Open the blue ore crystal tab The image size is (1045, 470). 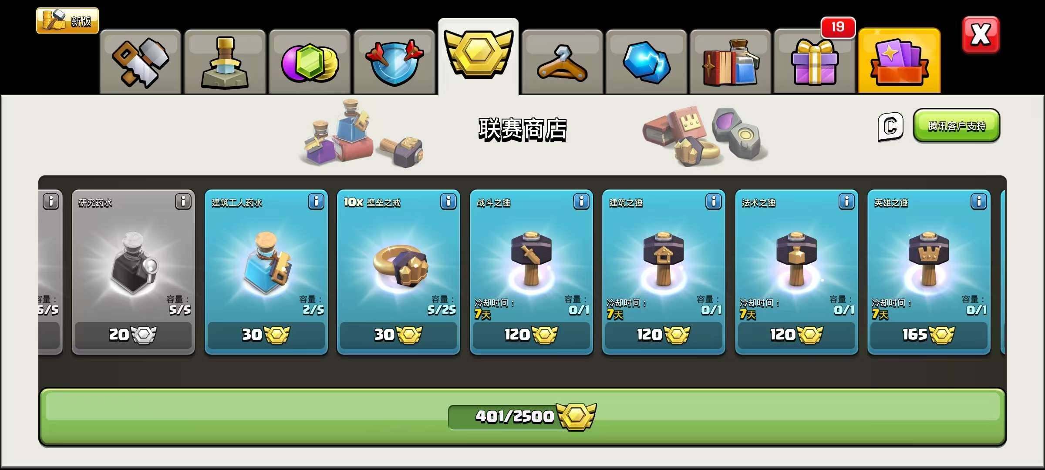coord(646,62)
